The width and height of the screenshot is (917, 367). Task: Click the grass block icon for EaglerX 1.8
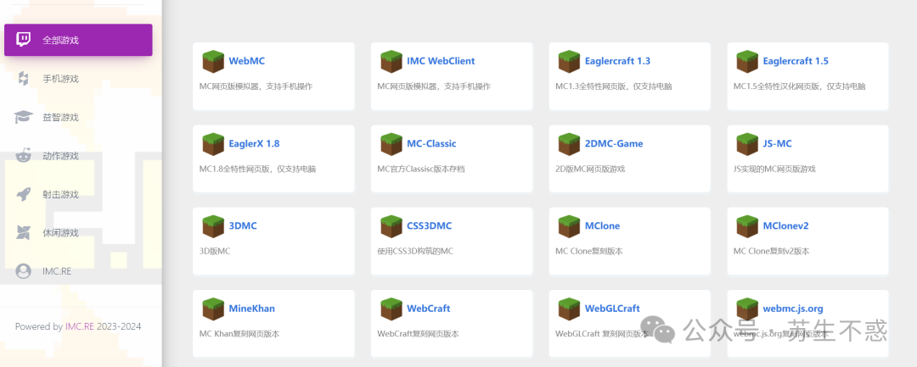pos(213,144)
